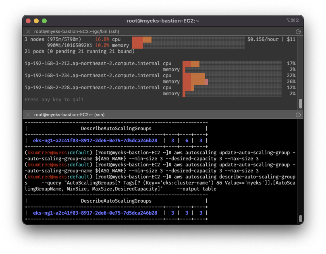
Task: Click the max size value '6'
Action: coord(187,141)
